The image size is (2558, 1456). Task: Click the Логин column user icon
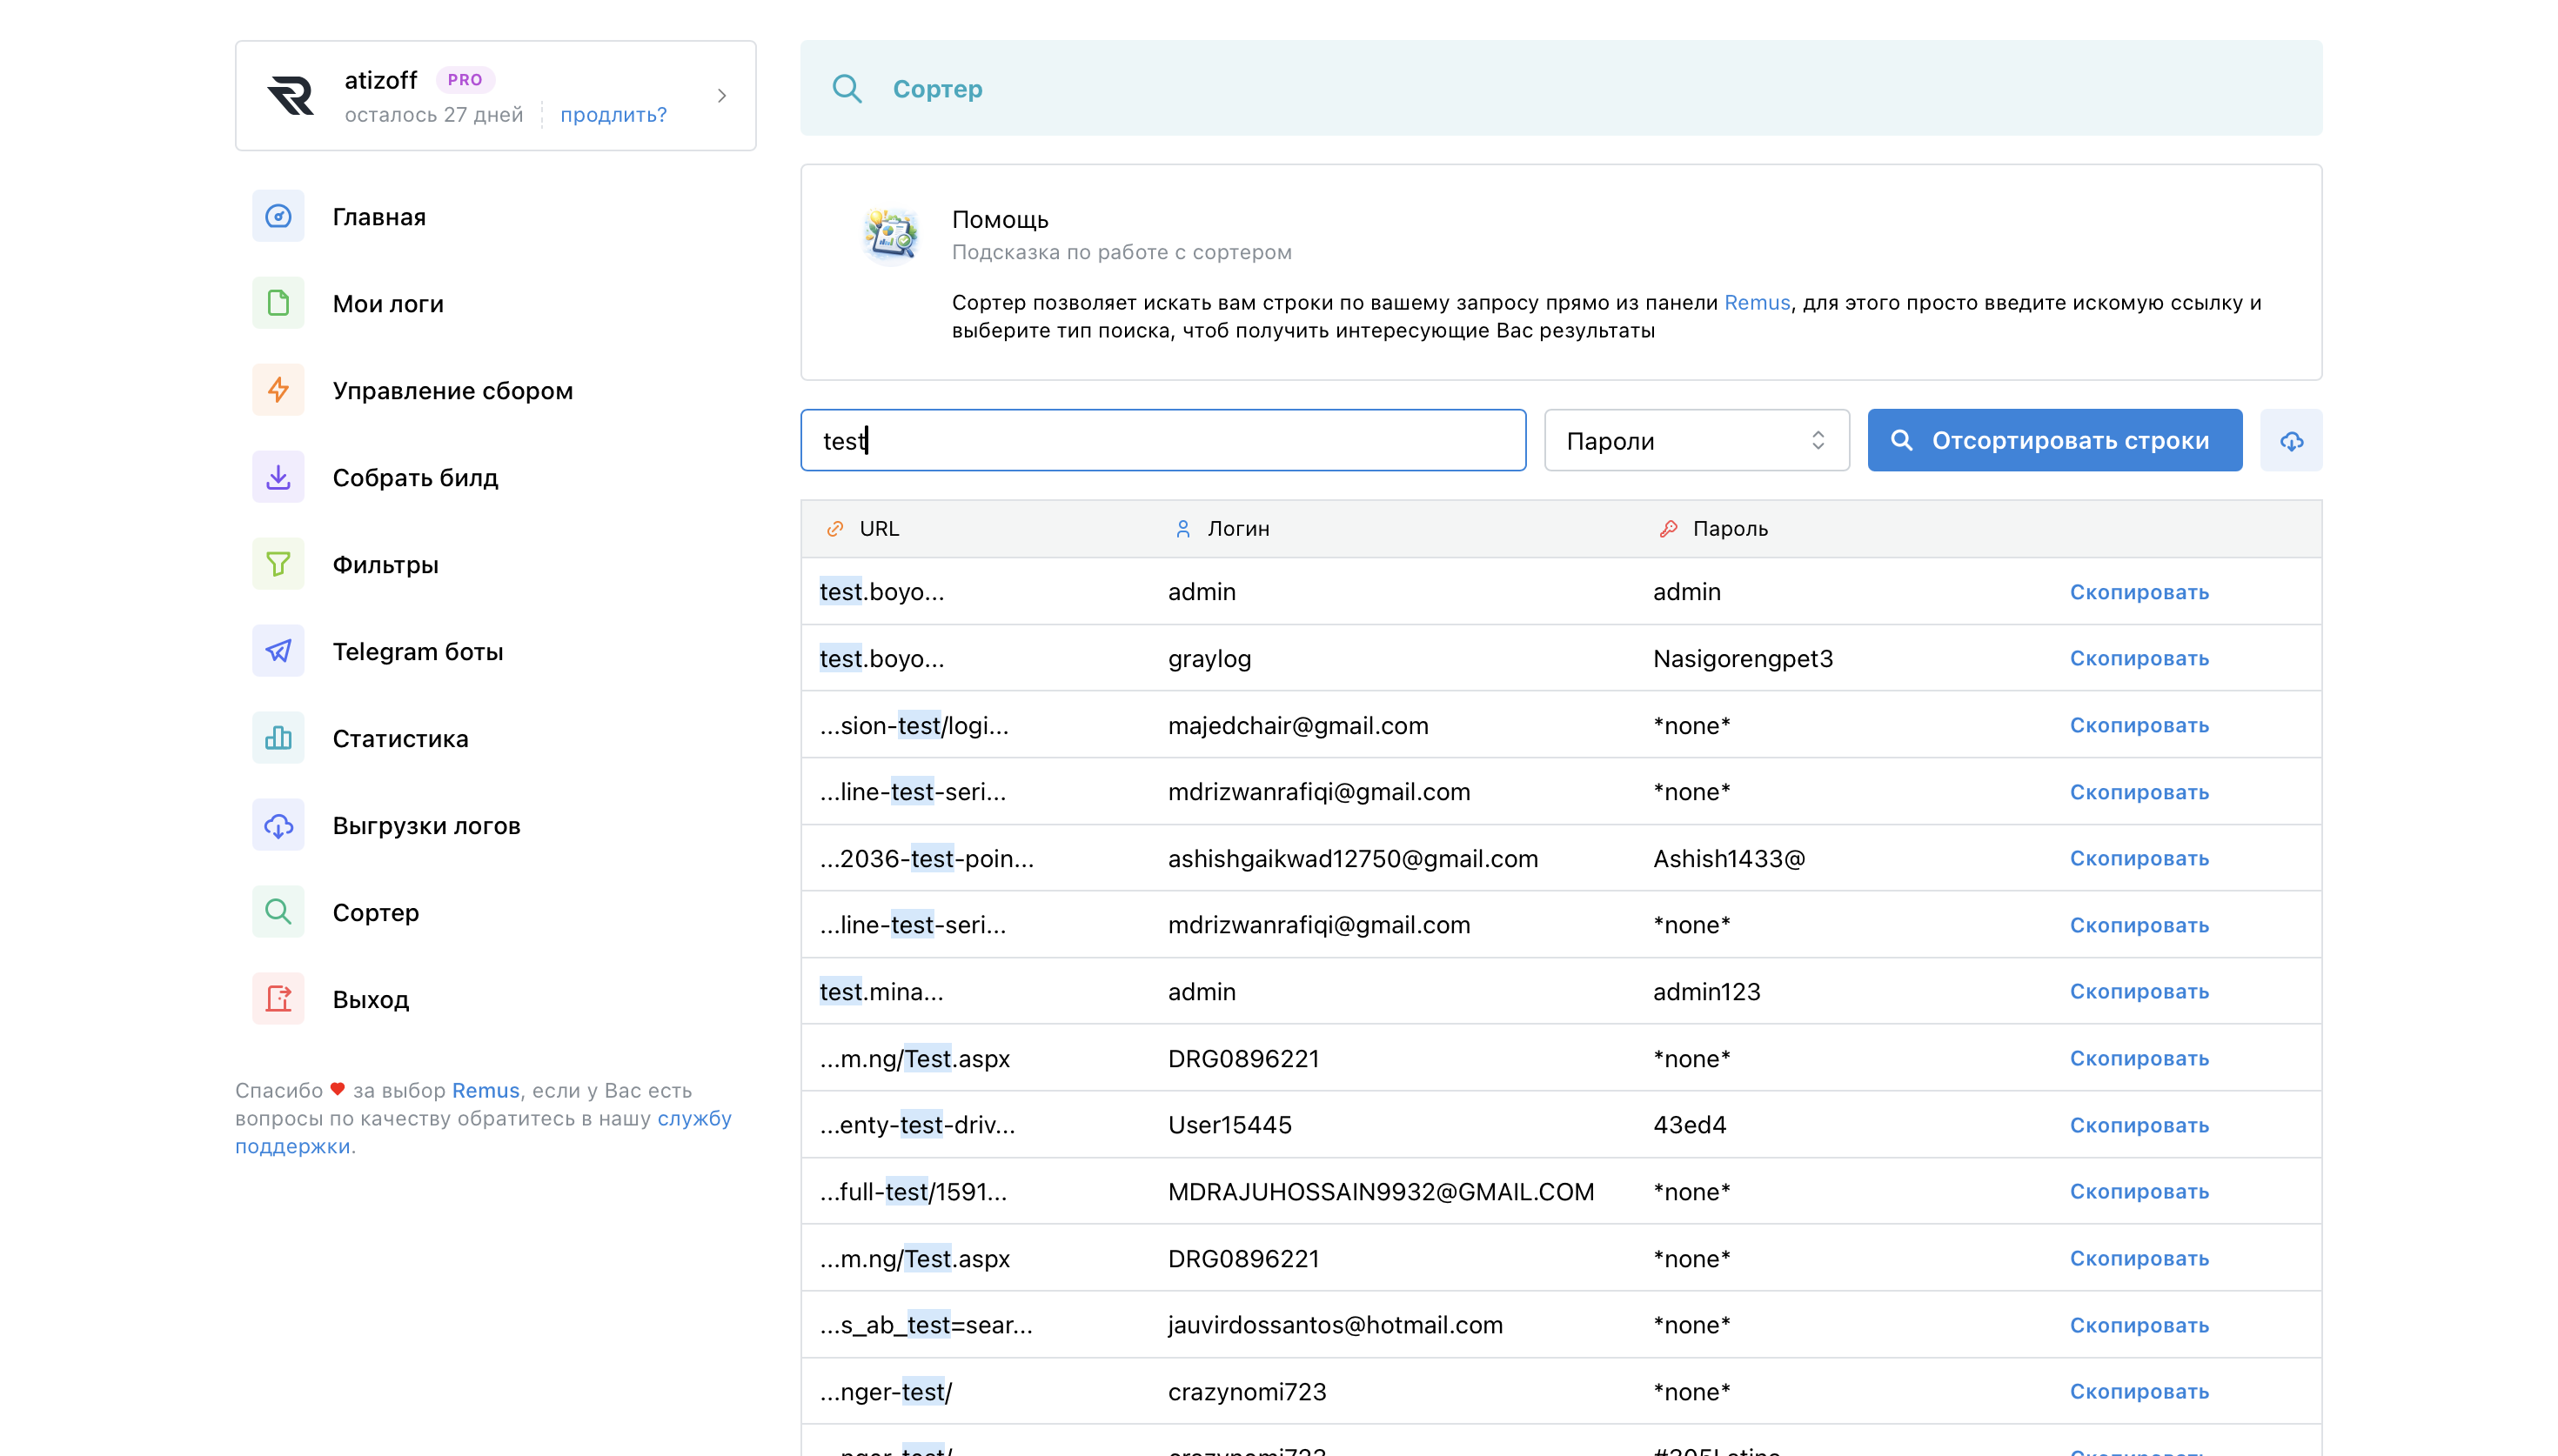(1183, 528)
